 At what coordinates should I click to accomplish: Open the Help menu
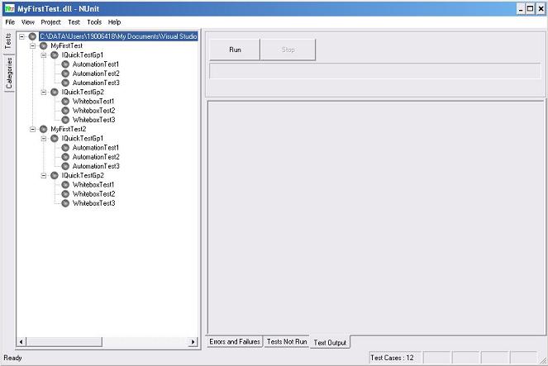[114, 22]
